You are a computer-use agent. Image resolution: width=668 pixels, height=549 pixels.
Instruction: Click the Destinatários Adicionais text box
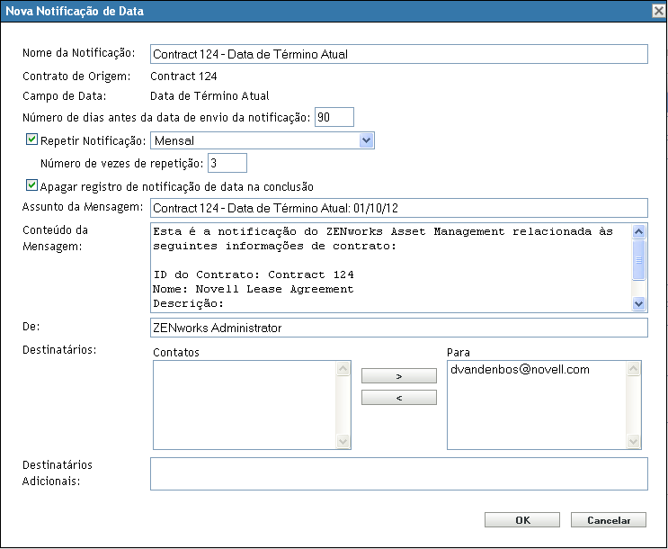[398, 473]
